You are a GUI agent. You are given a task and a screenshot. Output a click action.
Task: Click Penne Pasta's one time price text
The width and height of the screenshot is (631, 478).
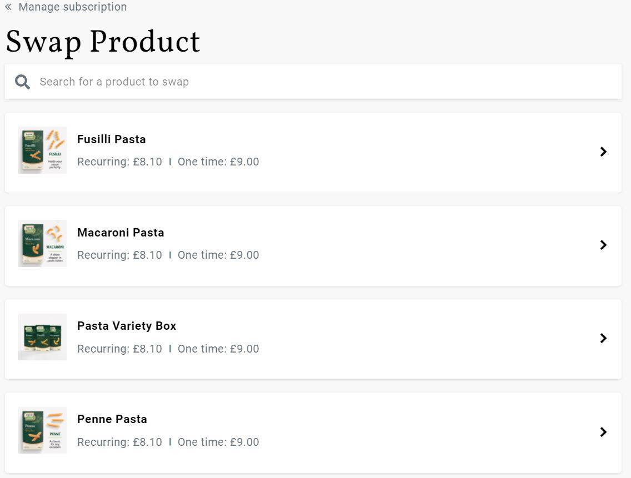(x=218, y=442)
